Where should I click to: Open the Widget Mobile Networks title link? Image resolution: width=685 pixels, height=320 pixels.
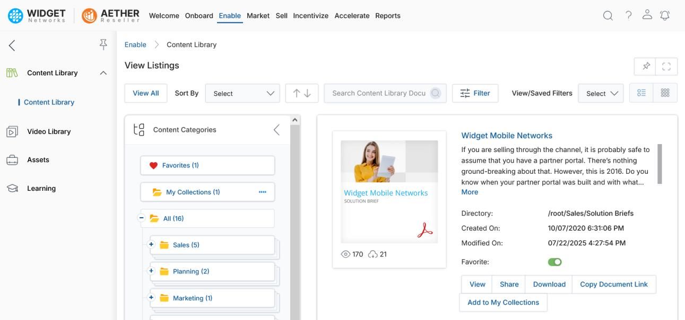(x=507, y=136)
